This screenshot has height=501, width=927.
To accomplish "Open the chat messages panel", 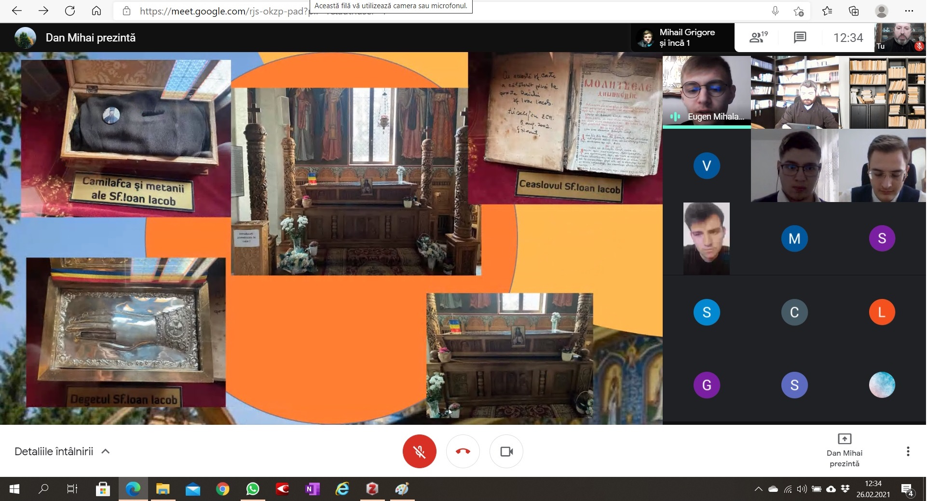I will pos(800,38).
